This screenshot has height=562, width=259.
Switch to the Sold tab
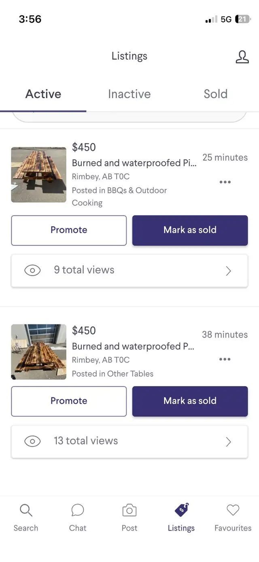point(215,94)
